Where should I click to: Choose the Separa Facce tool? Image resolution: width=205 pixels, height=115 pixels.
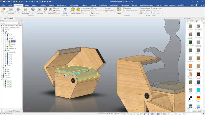155,13
